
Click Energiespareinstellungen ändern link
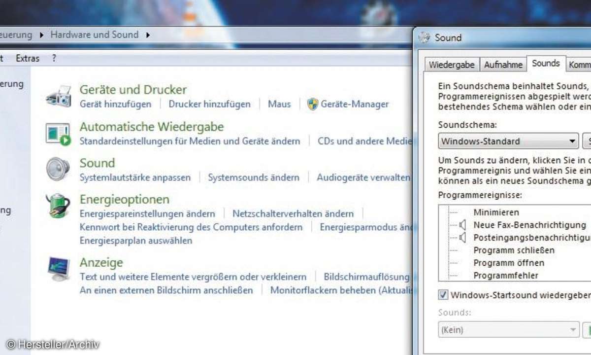click(147, 214)
